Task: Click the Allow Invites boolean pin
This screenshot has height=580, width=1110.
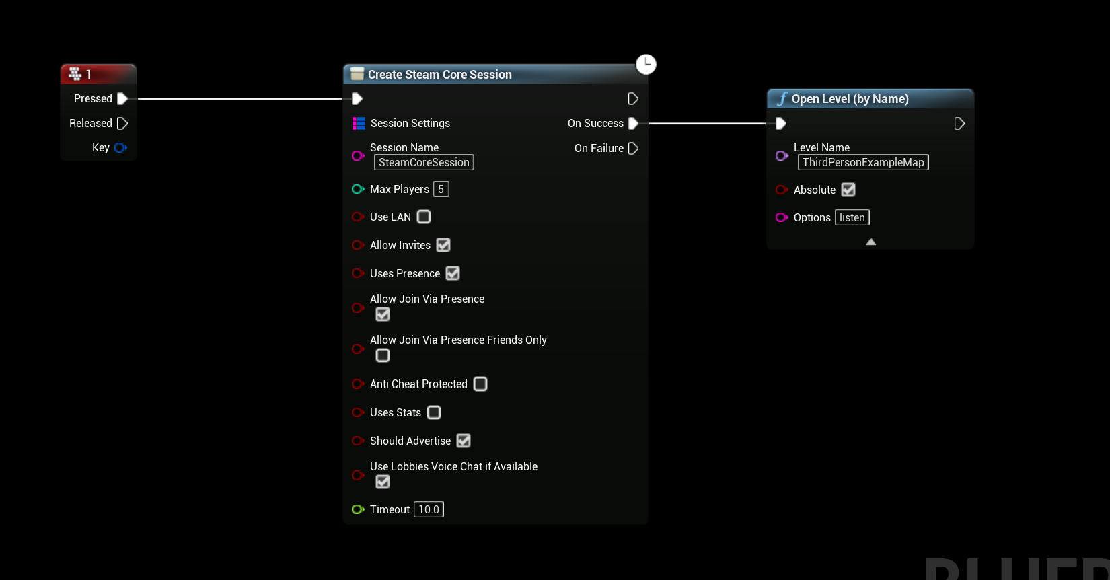Action: [x=358, y=246]
